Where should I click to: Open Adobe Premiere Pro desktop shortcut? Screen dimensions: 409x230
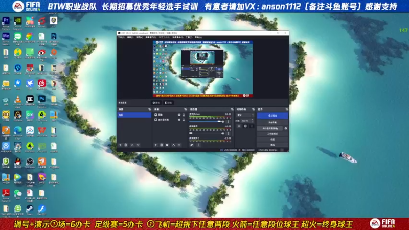pyautogui.click(x=6, y=21)
